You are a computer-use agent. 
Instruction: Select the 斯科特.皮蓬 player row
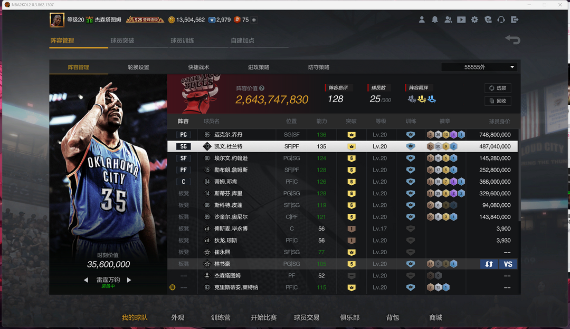point(342,205)
